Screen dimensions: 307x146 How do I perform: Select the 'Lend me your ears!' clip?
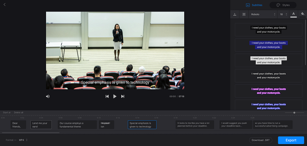coord(41,125)
